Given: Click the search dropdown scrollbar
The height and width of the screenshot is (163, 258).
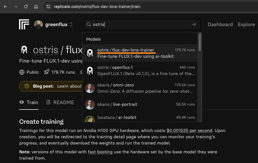Looking at the screenshot, I should coord(200,42).
